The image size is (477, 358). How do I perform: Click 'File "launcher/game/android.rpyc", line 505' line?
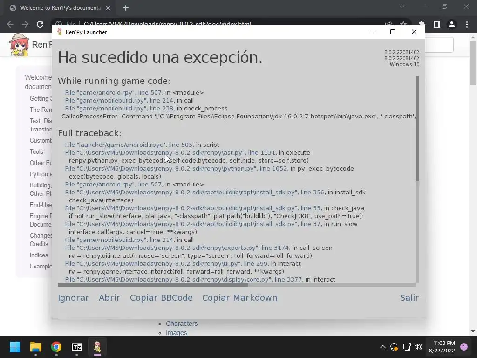(142, 145)
